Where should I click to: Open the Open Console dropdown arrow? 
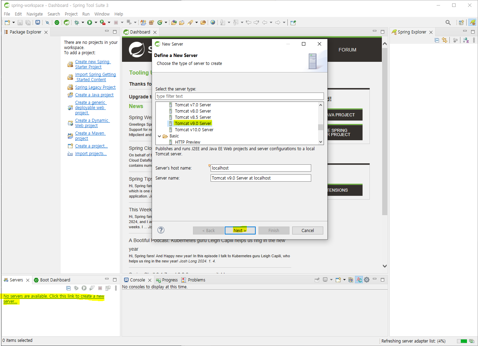pyautogui.click(x=344, y=280)
